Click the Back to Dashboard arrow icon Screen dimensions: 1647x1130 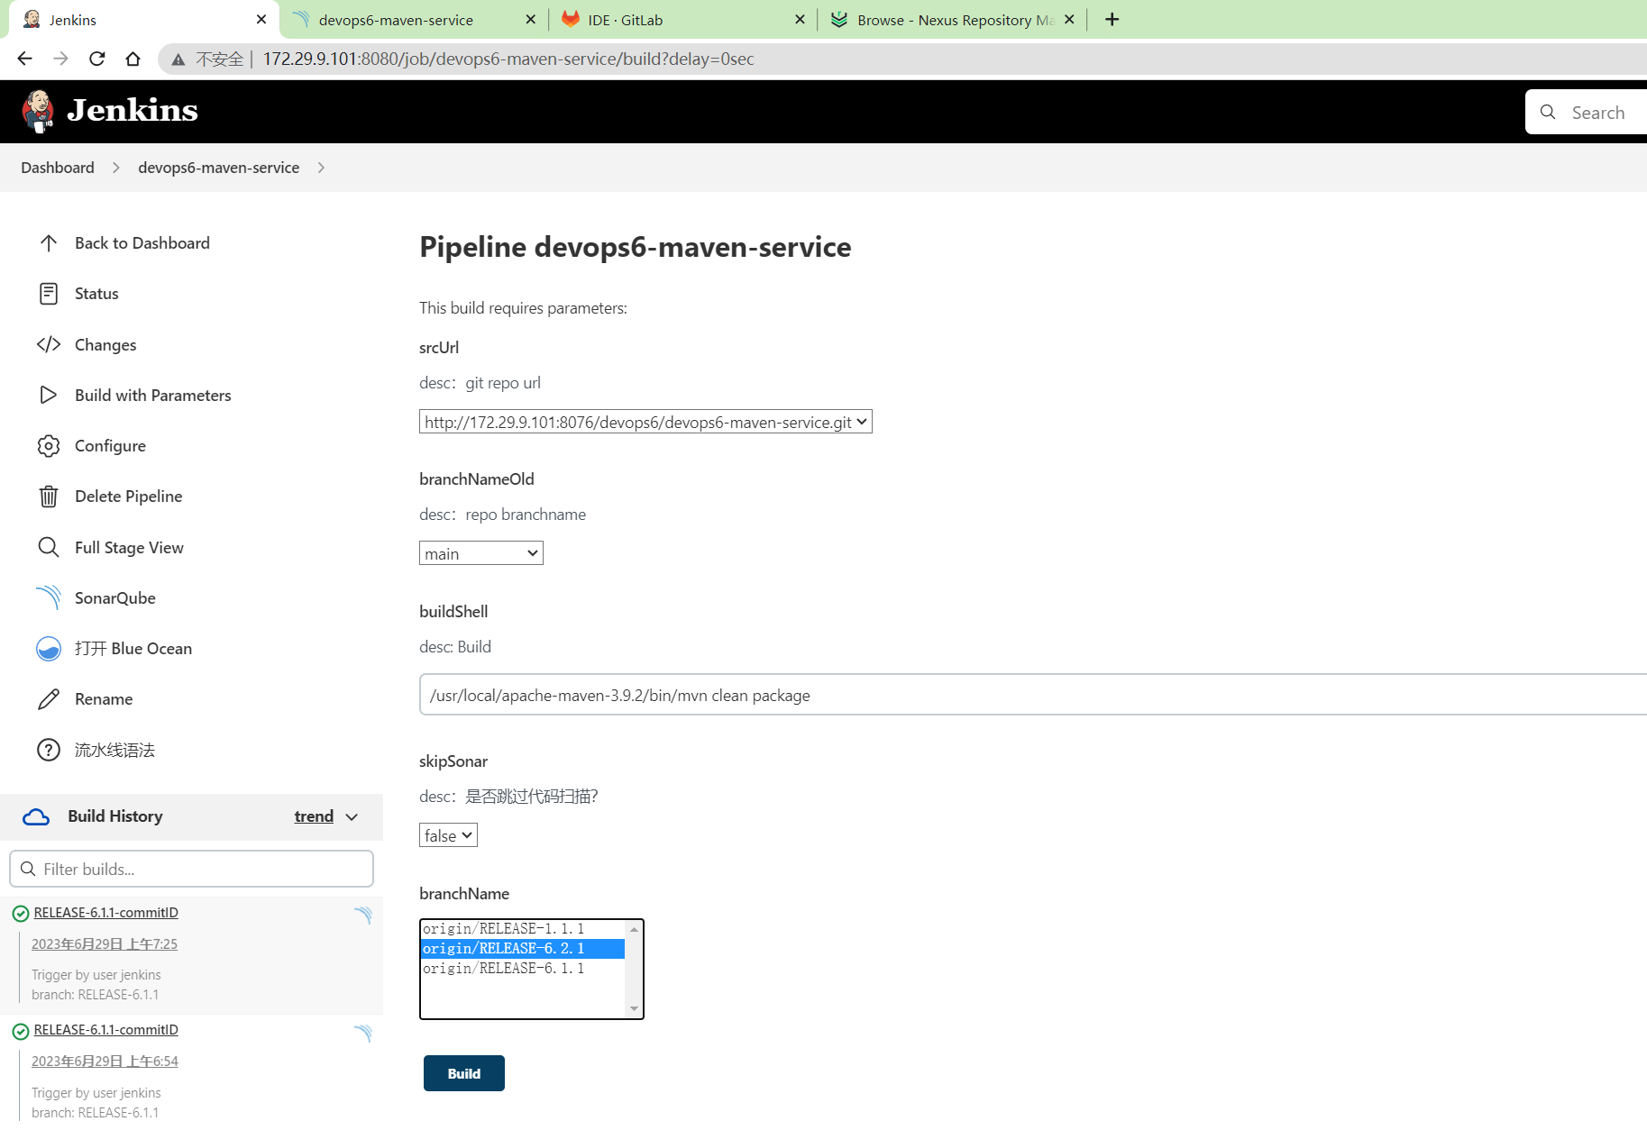(49, 243)
